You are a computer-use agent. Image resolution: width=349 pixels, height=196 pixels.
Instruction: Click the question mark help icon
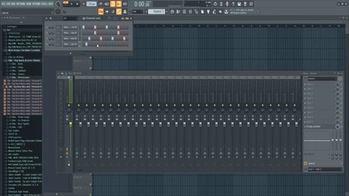[233, 4]
